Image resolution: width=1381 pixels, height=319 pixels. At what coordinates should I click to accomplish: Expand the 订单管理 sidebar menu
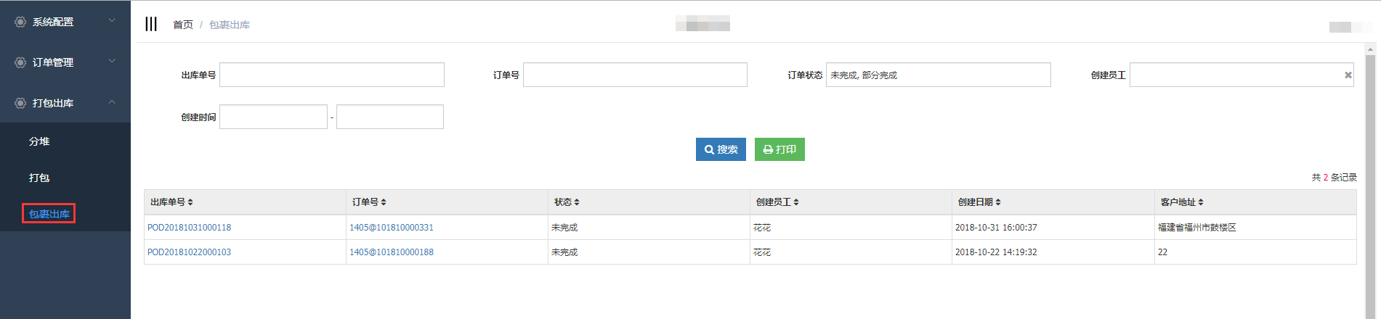65,62
